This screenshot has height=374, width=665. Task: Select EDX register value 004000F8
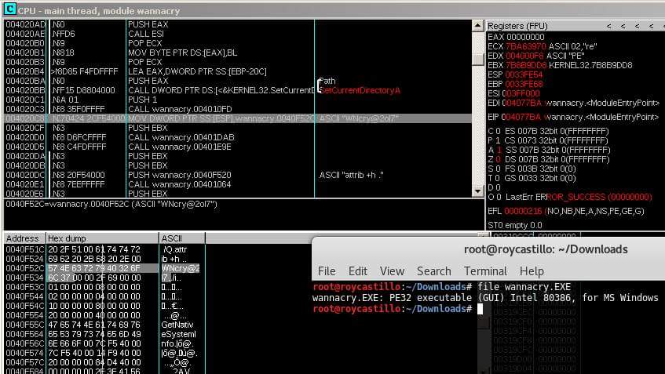(x=525, y=56)
